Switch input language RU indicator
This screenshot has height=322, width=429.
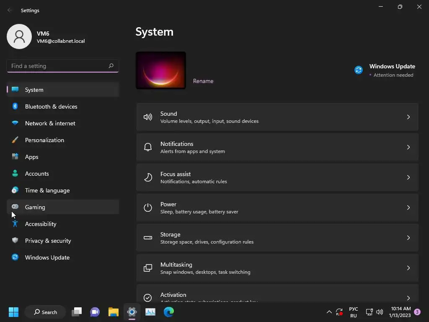(x=353, y=312)
